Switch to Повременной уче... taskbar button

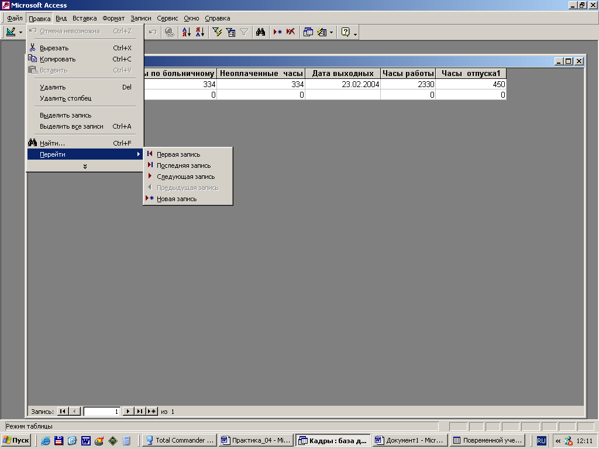coord(487,440)
